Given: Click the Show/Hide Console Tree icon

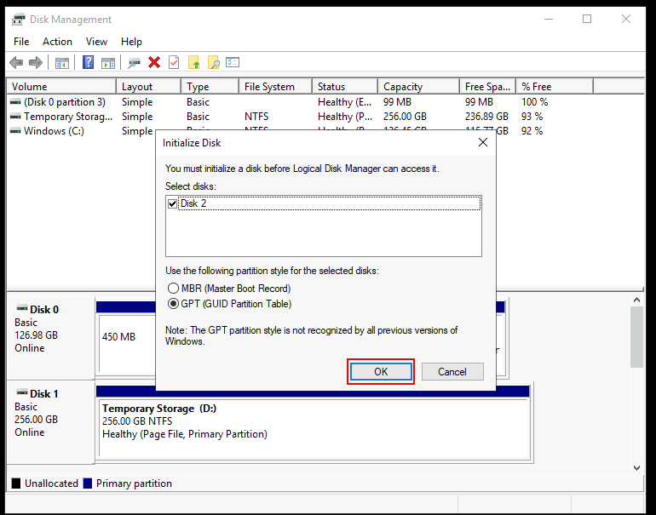Looking at the screenshot, I should (x=62, y=62).
